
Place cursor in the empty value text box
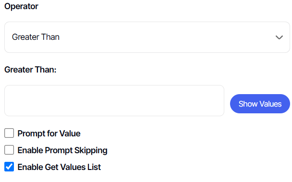tap(114, 100)
